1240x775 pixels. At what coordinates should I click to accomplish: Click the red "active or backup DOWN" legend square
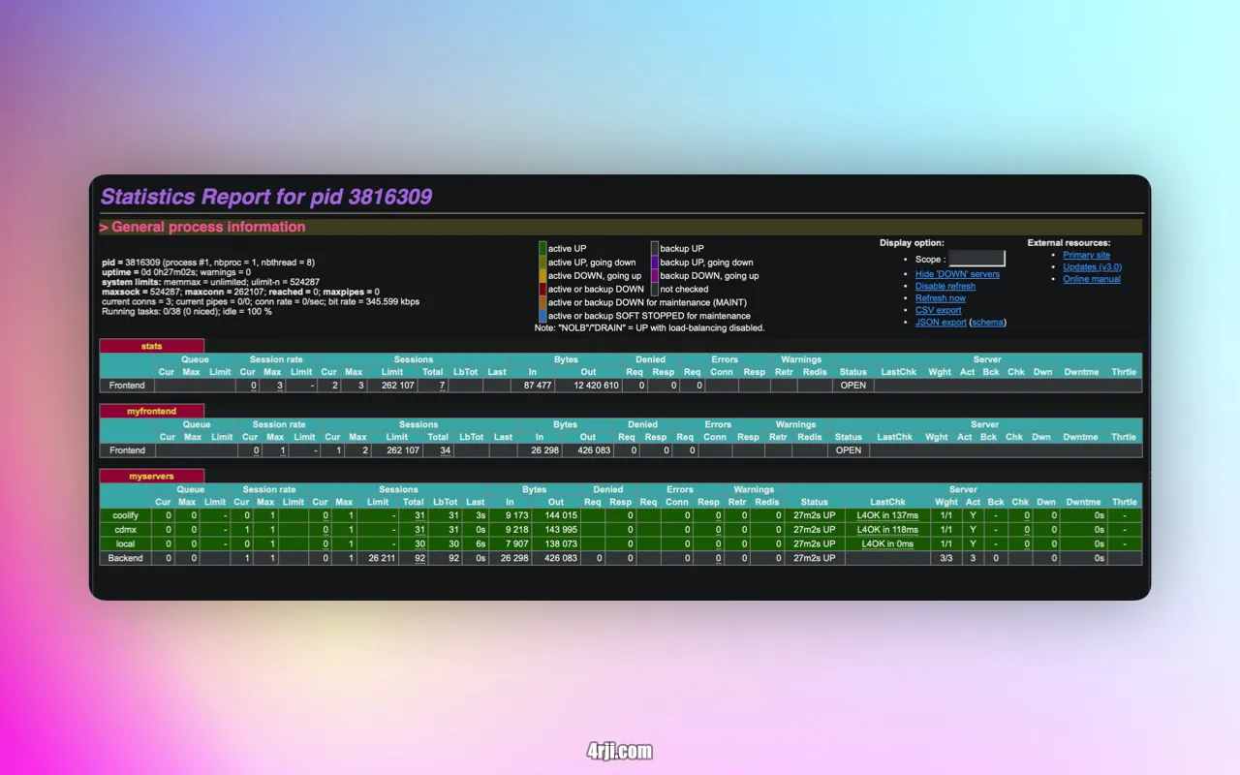click(543, 289)
